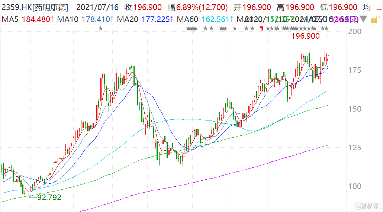Click the 200 price axis label

pos(354,32)
